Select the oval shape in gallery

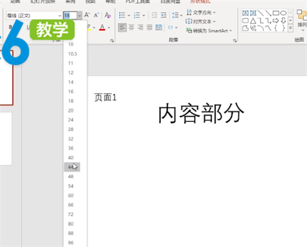coord(283,13)
